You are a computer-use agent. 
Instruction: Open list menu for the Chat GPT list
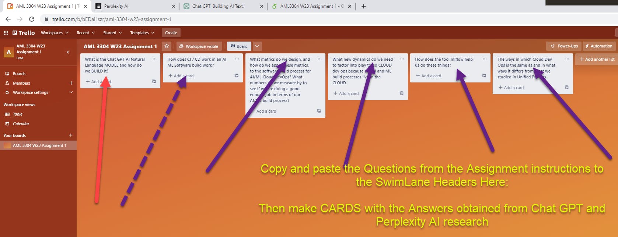154,59
